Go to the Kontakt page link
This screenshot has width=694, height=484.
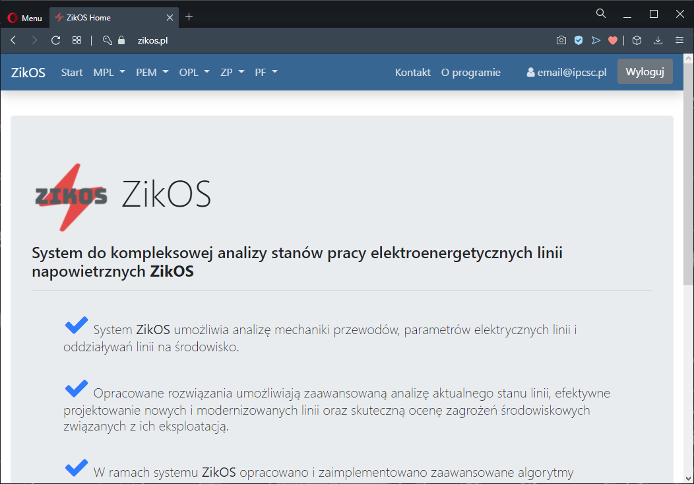tap(412, 72)
